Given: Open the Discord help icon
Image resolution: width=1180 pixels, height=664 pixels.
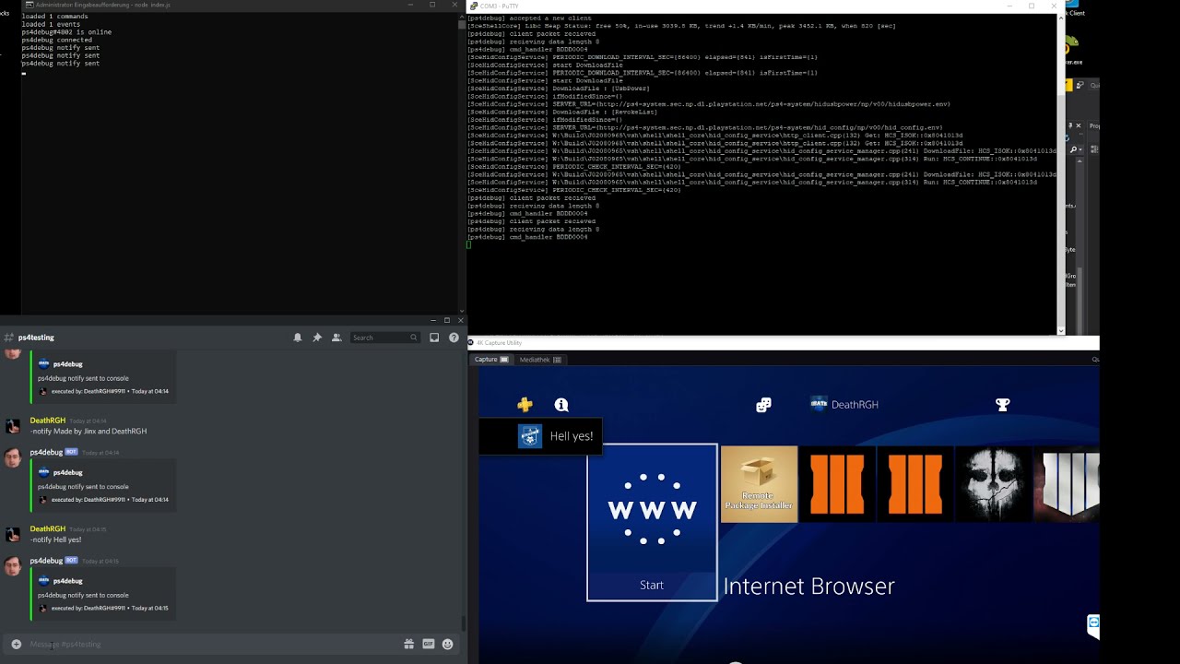Looking at the screenshot, I should [454, 338].
